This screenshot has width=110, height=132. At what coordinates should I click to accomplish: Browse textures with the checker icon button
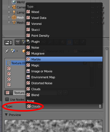9,93
